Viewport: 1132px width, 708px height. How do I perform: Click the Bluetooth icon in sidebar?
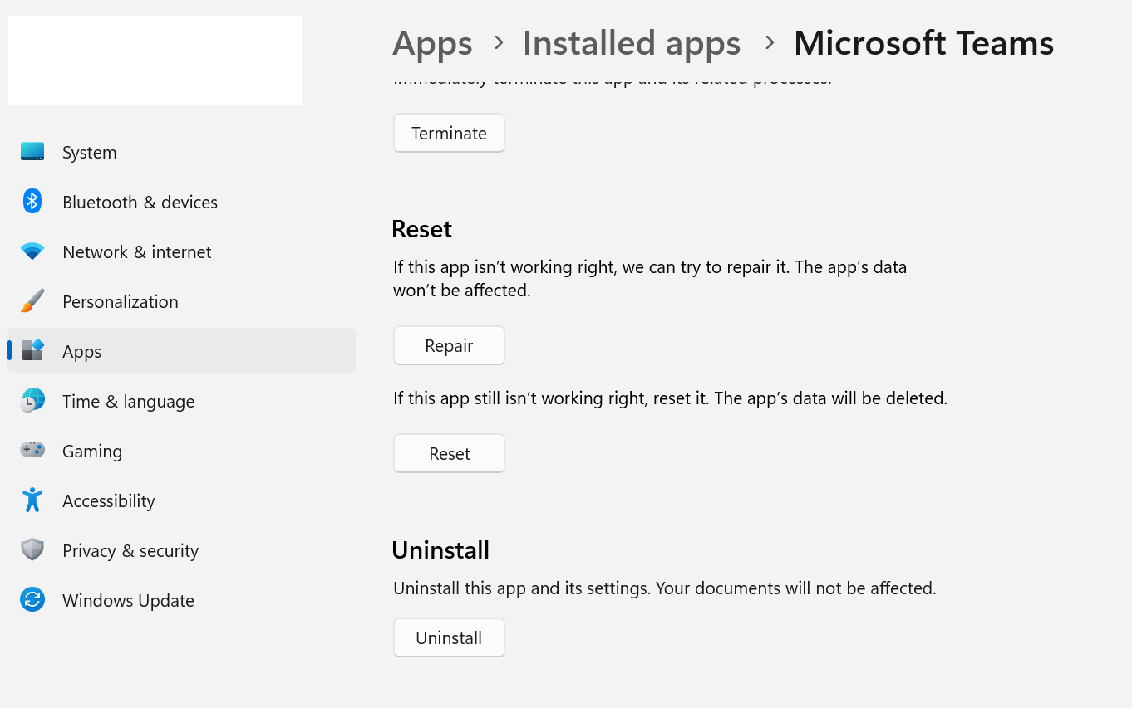32,202
